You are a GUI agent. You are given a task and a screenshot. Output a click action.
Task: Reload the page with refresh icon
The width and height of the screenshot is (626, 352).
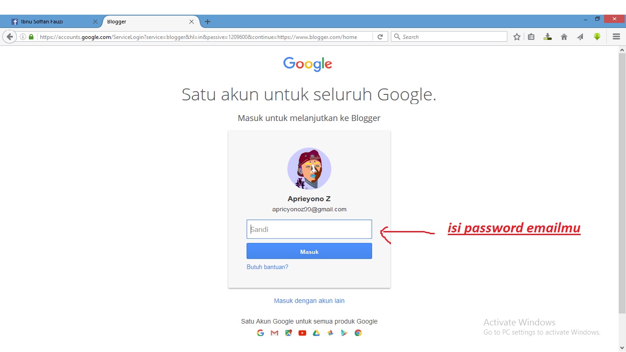[x=380, y=37]
